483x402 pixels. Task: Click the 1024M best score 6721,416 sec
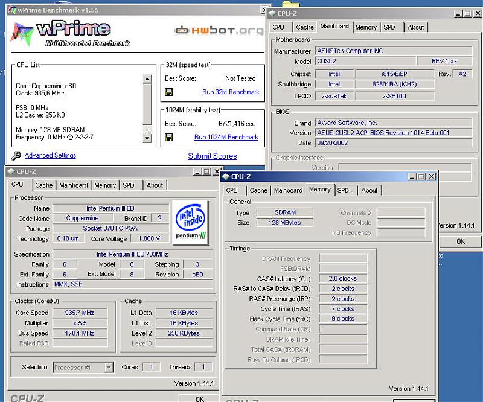[237, 124]
